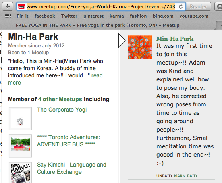This screenshot has height=183, width=222.
Task: Click the Hallyu Korean Fever thumbnail
Action: coord(20,173)
